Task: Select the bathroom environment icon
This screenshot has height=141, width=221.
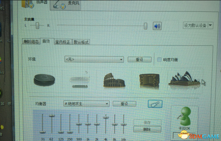Action: click(80, 80)
